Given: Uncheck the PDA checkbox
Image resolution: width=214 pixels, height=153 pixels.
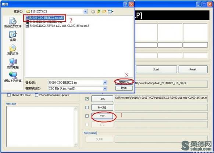Looking at the screenshot, I should [x=87, y=99].
